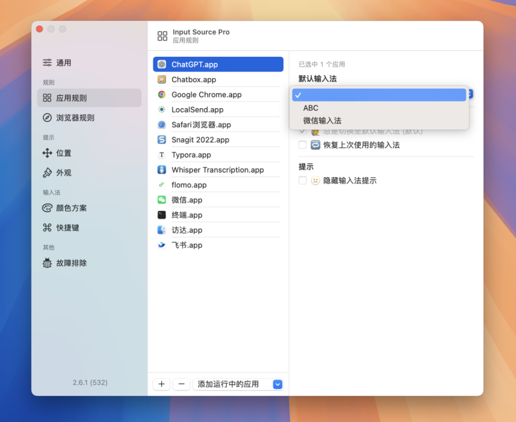Viewport: 516px width, 422px height.
Task: Click the header grid icon beside Input Source Pro
Action: pos(162,36)
